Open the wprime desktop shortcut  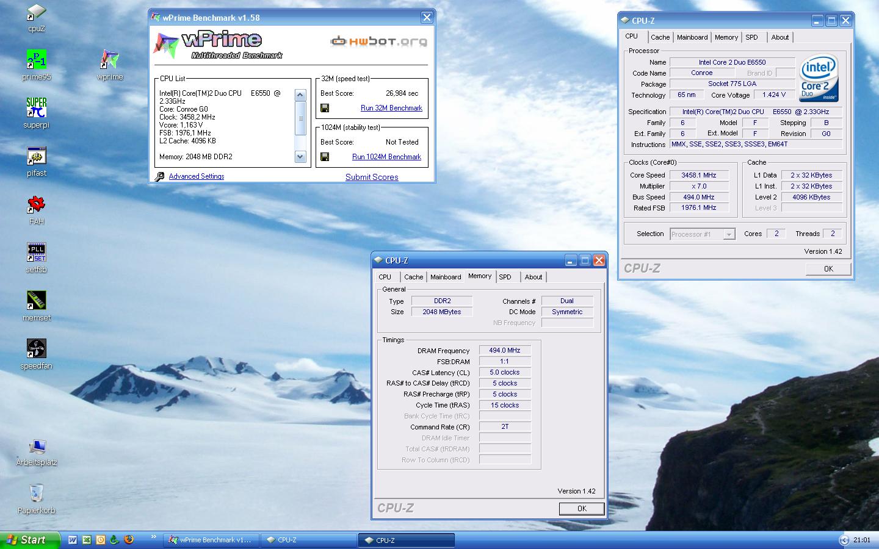point(110,65)
